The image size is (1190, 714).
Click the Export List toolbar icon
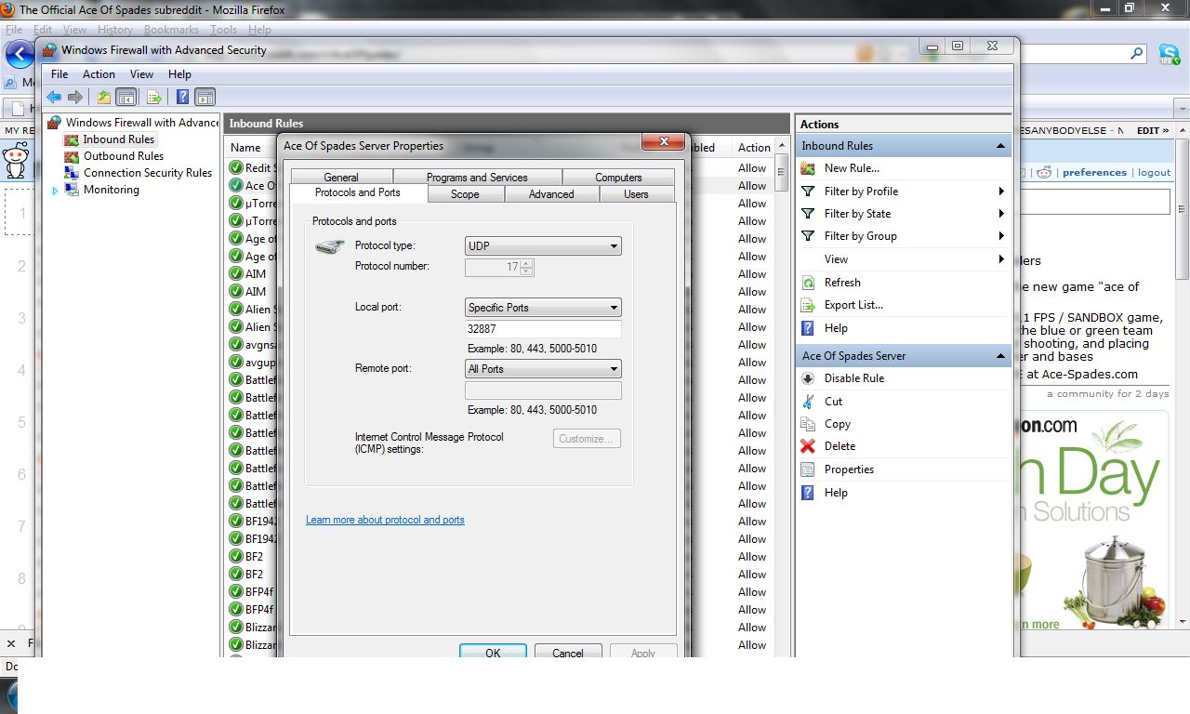coord(154,97)
